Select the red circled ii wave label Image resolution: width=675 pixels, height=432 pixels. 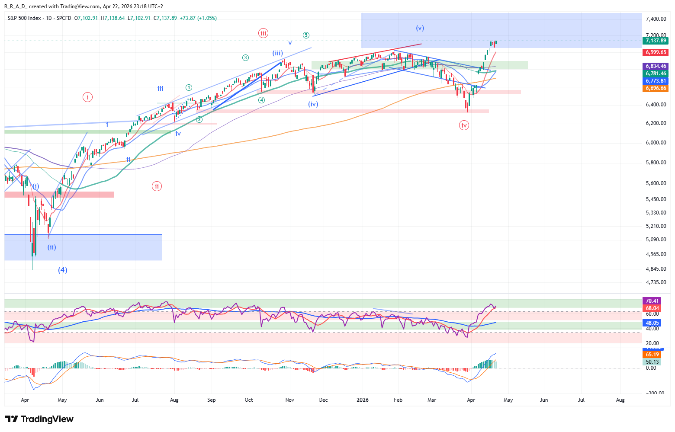[x=157, y=186]
